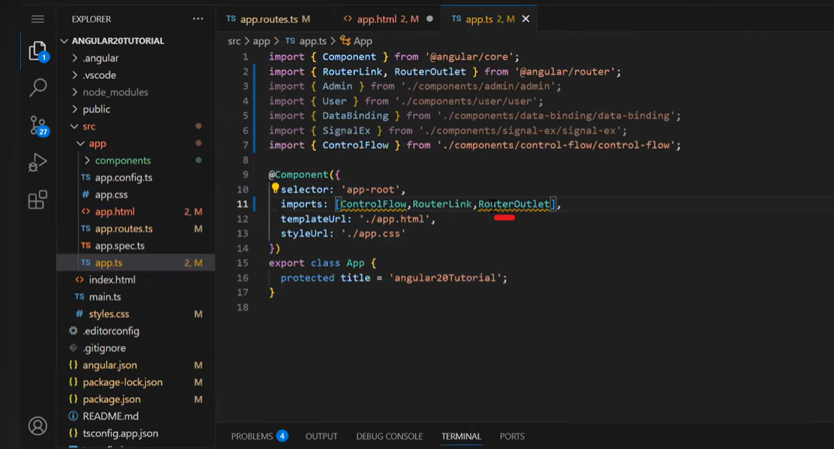Image resolution: width=834 pixels, height=449 pixels.
Task: Open the Explorer view icon
Action: coord(37,51)
